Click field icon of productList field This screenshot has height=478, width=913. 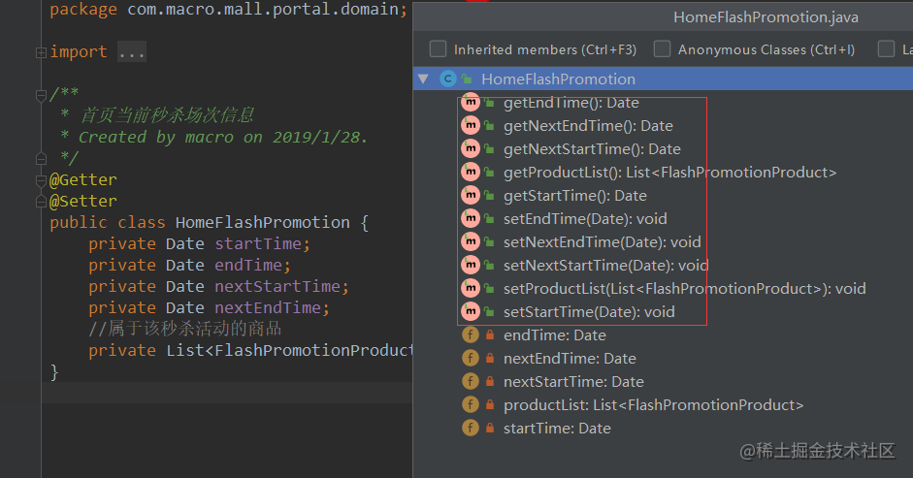(470, 404)
